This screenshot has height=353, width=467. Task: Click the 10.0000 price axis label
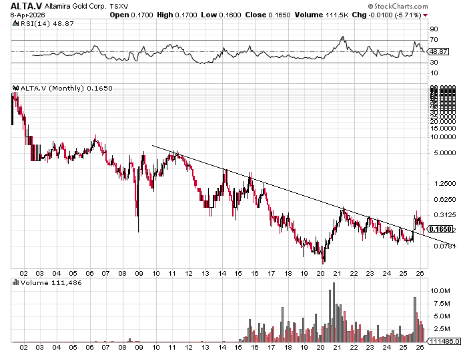442,137
